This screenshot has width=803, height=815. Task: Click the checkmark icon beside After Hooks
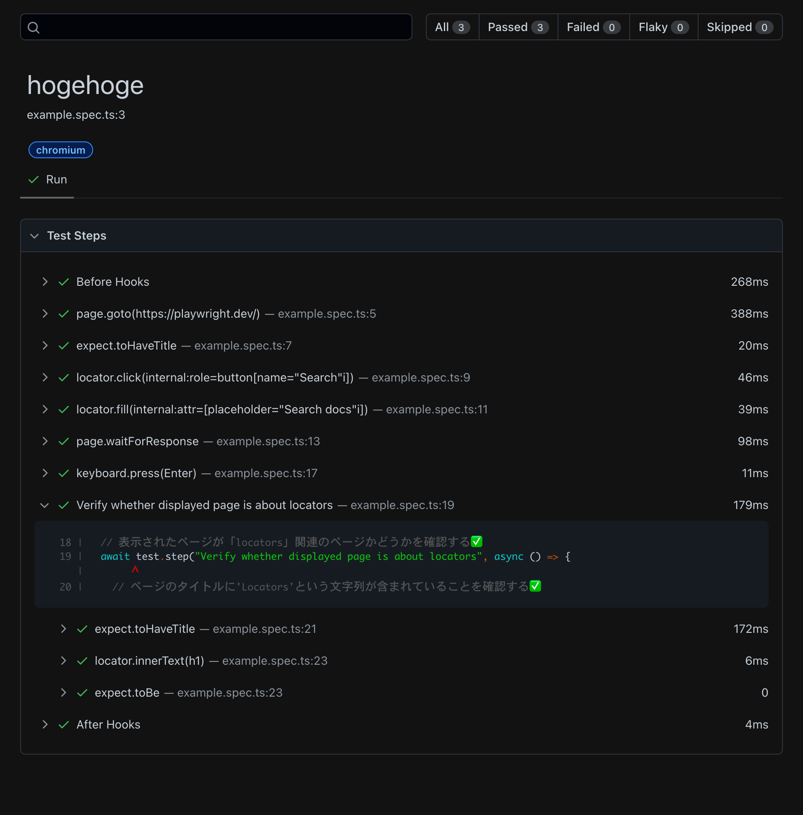(64, 724)
